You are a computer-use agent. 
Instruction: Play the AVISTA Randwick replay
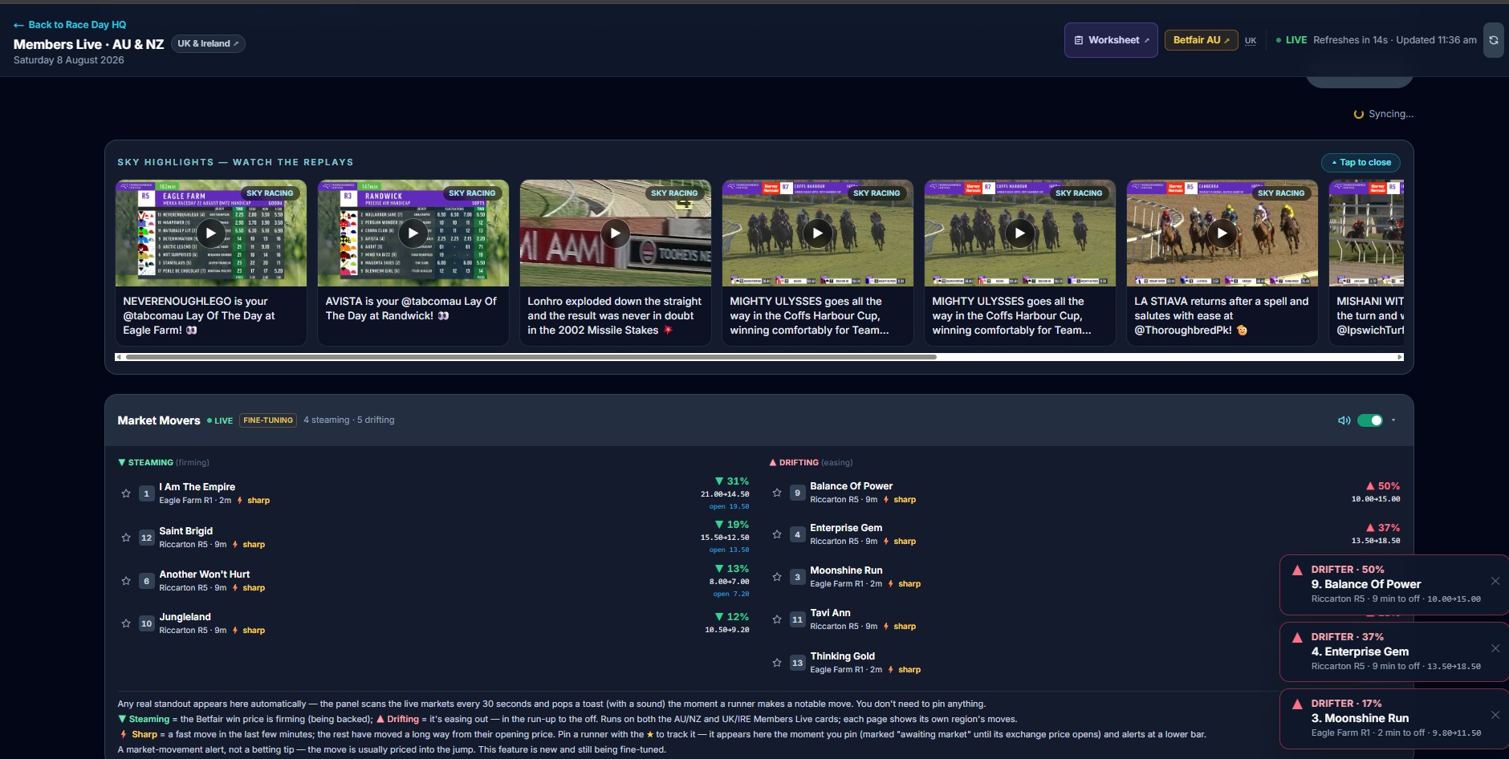point(413,233)
